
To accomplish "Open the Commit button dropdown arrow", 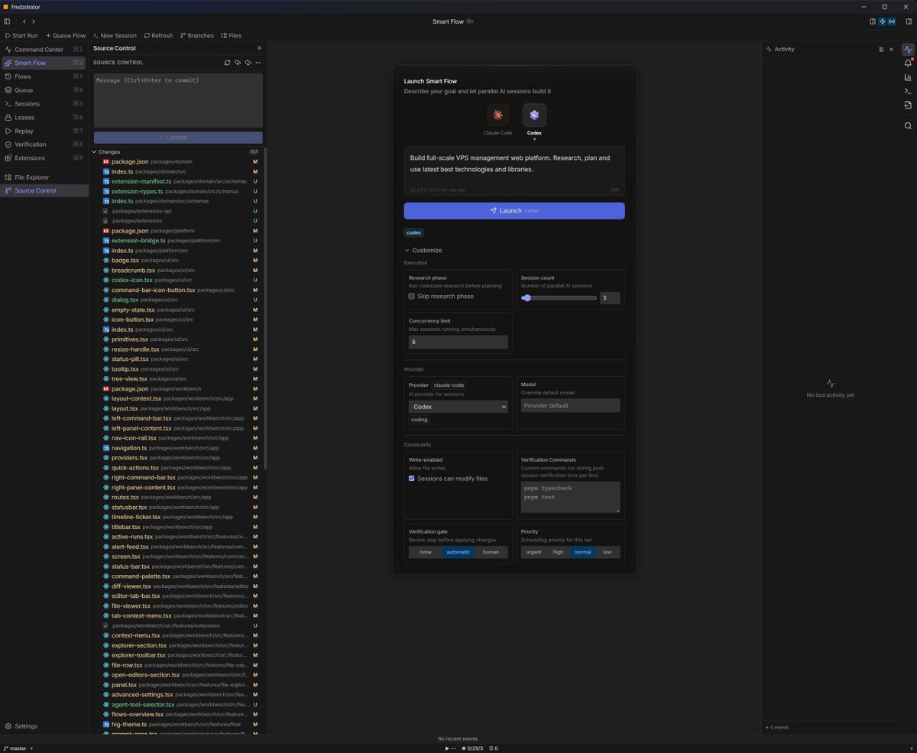I will click(x=258, y=138).
